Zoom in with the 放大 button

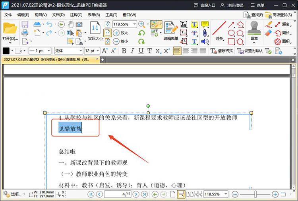click(x=120, y=33)
